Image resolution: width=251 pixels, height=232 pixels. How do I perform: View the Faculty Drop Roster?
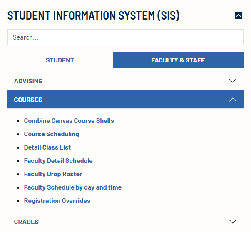point(53,174)
